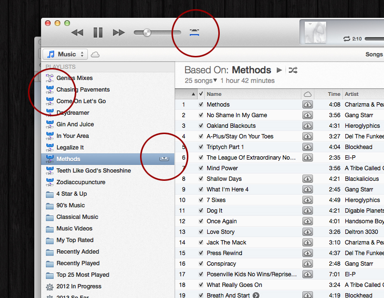Viewport: 384px width, 298px height.
Task: Click the iCloud icon beside Music
Action: pos(95,54)
